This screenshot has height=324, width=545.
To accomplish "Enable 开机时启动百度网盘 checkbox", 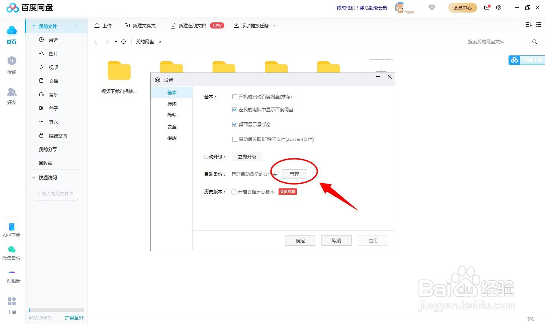I will (x=235, y=97).
